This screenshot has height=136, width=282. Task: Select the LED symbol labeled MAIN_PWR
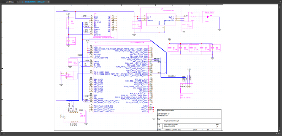(x=209, y=17)
